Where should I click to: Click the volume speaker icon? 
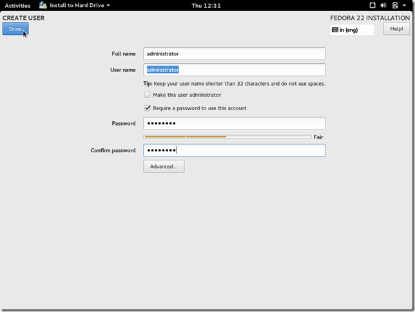(x=383, y=5)
